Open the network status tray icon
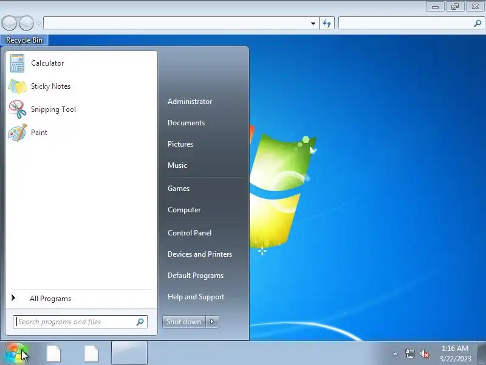 point(409,353)
